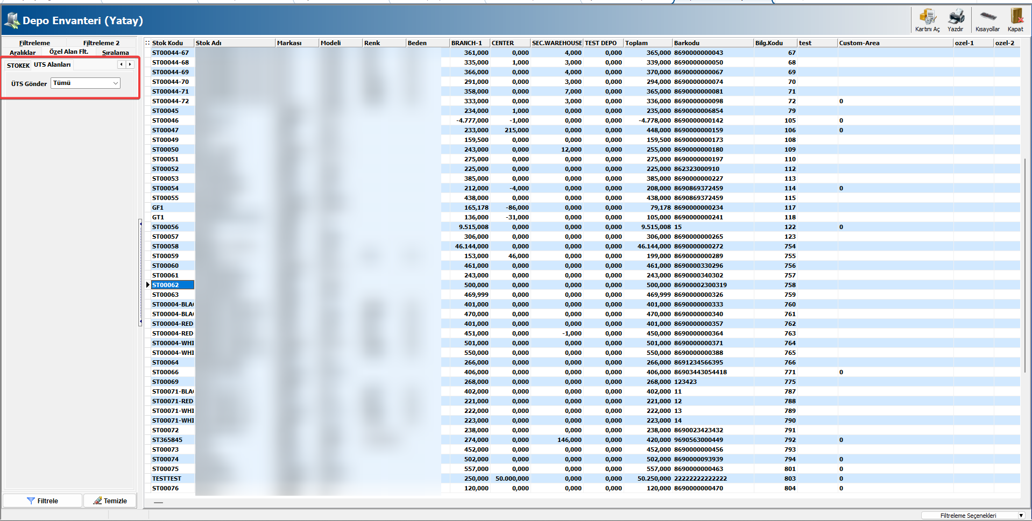
Task: Close the window with Kapat icon
Action: point(1015,20)
